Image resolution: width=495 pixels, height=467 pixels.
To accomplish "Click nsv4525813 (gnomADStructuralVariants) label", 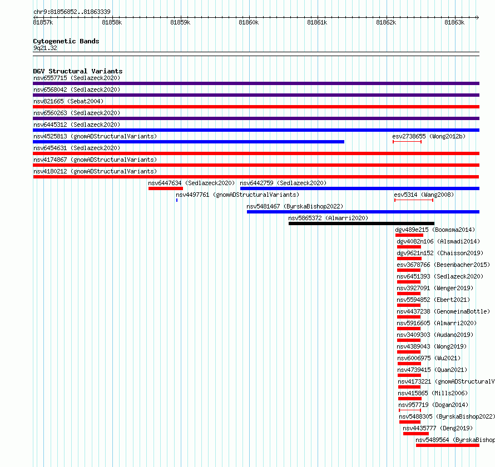I will (x=95, y=136).
